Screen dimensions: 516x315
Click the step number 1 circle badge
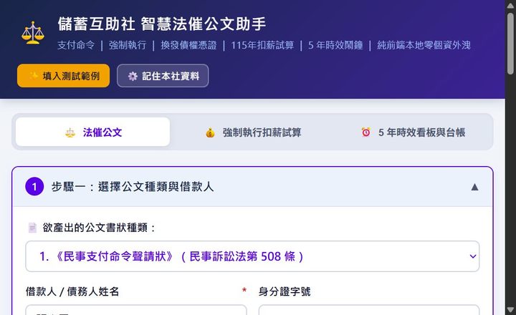click(34, 186)
